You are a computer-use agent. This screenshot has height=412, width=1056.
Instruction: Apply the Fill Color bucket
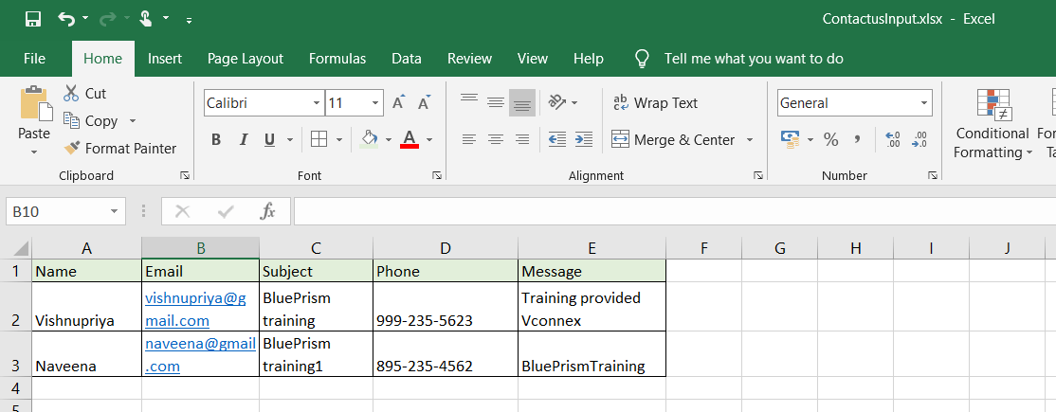(369, 139)
